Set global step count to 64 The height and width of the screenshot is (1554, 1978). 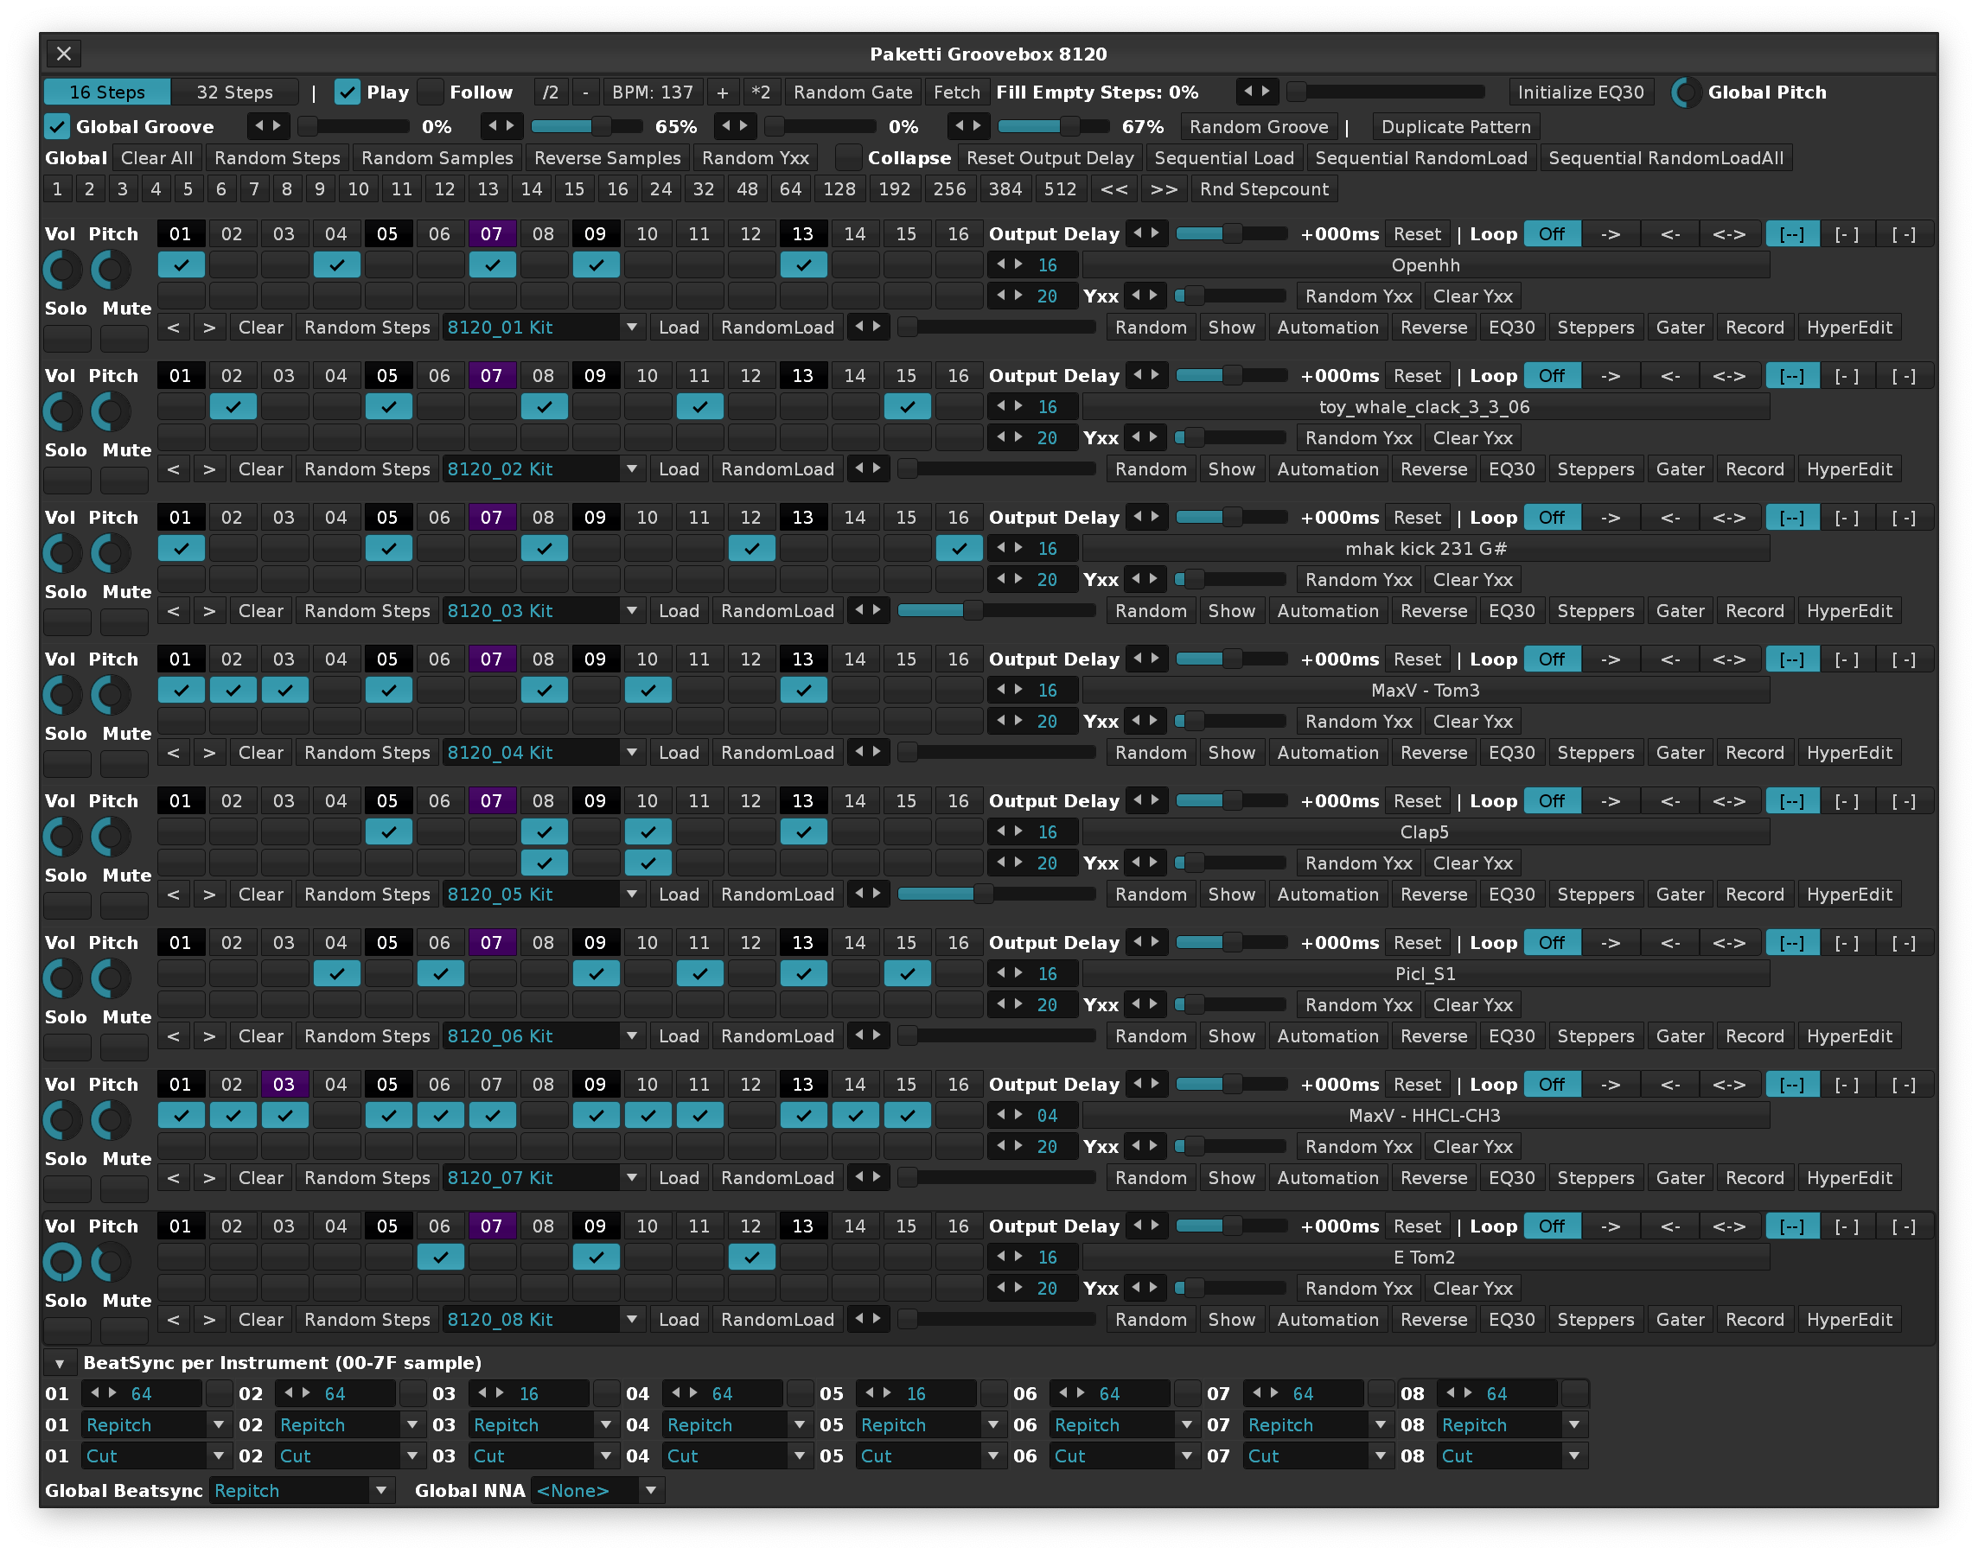click(x=790, y=189)
